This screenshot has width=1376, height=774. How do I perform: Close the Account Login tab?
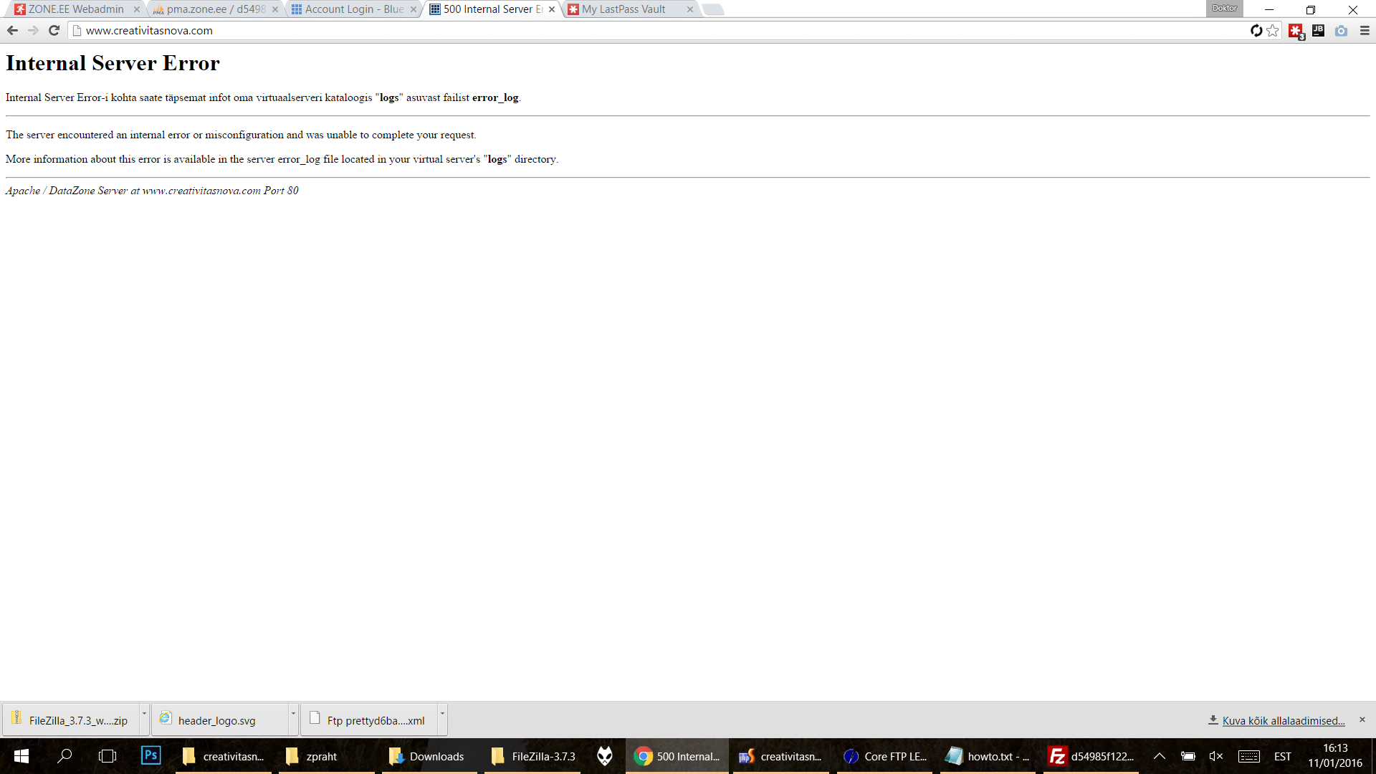pyautogui.click(x=414, y=9)
